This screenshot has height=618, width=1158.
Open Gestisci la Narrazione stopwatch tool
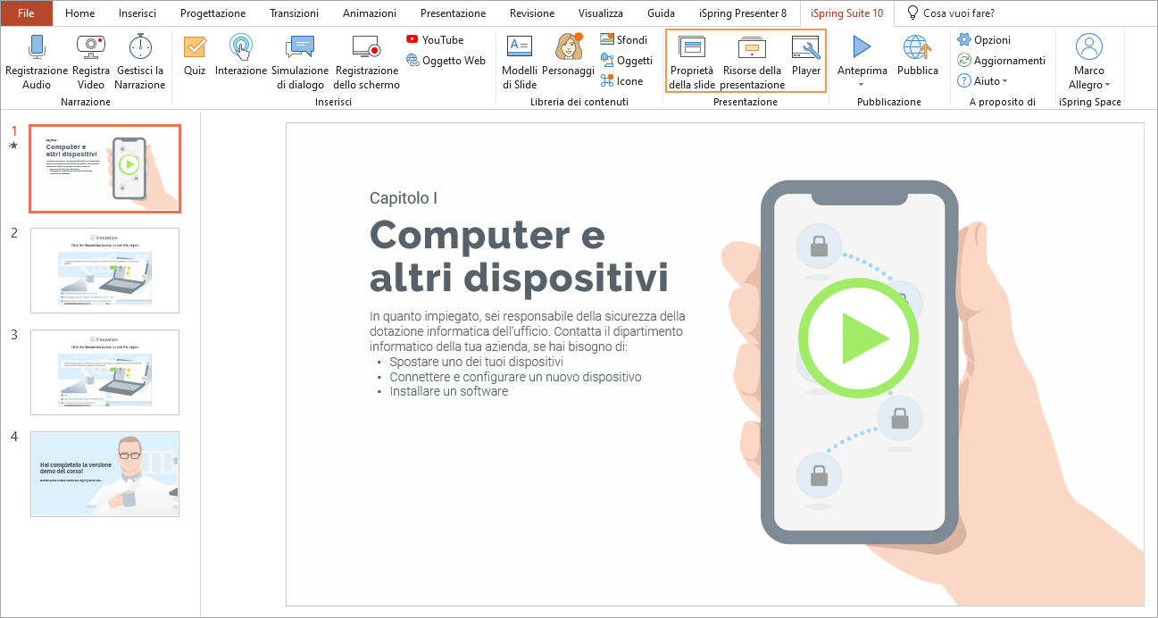pos(140,47)
